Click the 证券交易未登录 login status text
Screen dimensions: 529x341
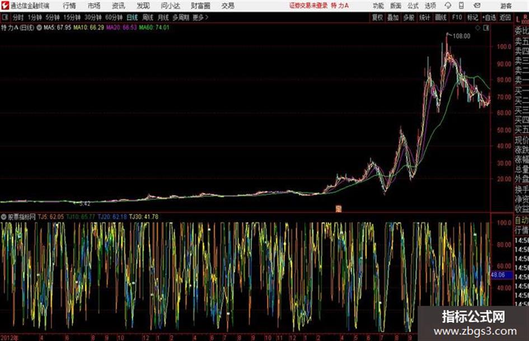(308, 6)
